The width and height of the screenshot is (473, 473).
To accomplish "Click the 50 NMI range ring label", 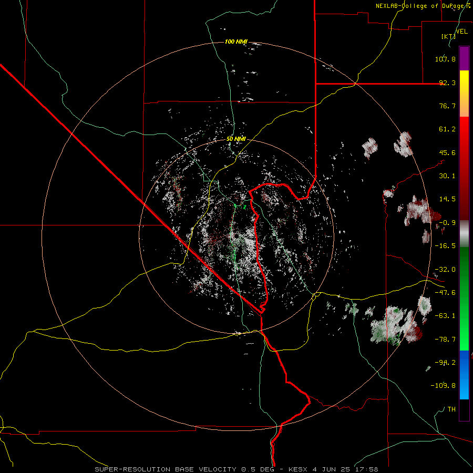I will (x=236, y=139).
